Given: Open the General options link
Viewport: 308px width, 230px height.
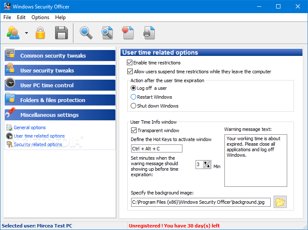Looking at the screenshot, I should [x=30, y=127].
